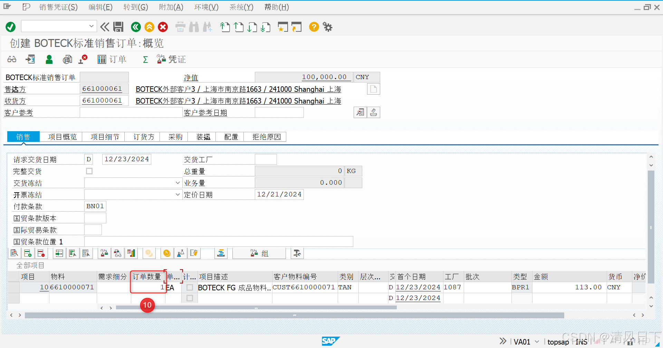Screen dimensions: 663x348
Task: Click the green checkmark Enter icon
Action: [x=11, y=27]
